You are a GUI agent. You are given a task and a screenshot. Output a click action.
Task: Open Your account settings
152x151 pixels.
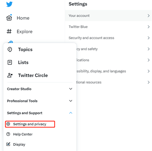tap(79, 16)
